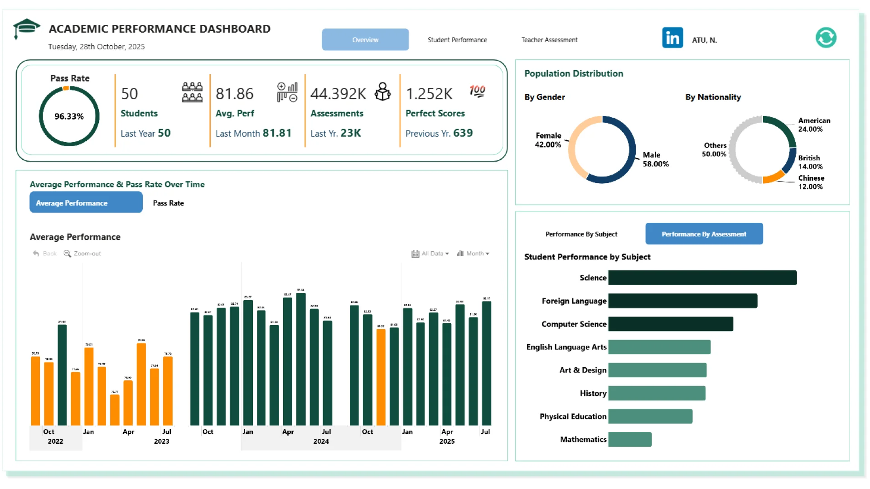Click the Avg. Perf chart icon
Image resolution: width=870 pixels, height=489 pixels.
pyautogui.click(x=287, y=92)
